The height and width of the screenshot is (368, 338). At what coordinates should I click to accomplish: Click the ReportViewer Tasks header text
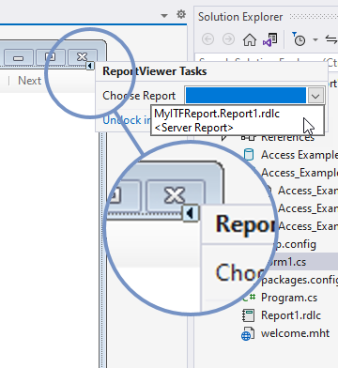click(155, 71)
